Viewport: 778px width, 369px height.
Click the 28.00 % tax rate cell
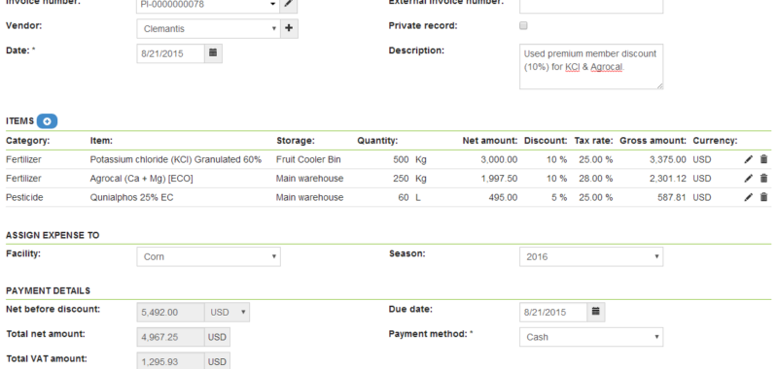(595, 179)
